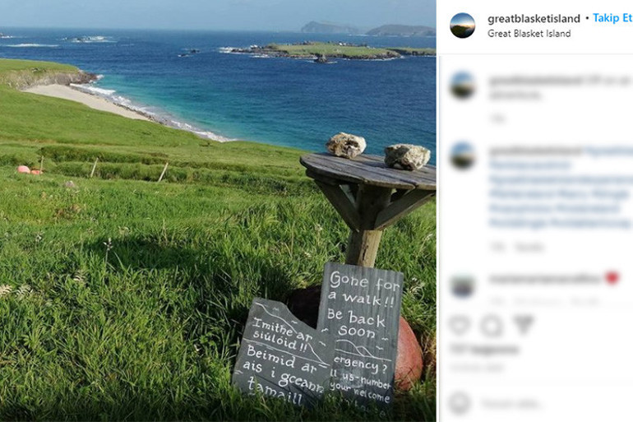The height and width of the screenshot is (422, 633).
Task: Open the hashtag caption author's avatar
Action: [463, 155]
